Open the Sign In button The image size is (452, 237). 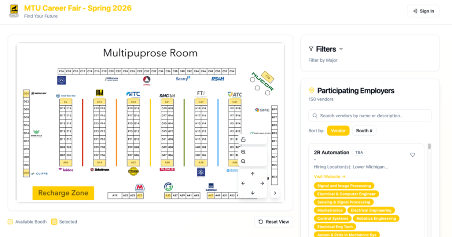click(423, 11)
